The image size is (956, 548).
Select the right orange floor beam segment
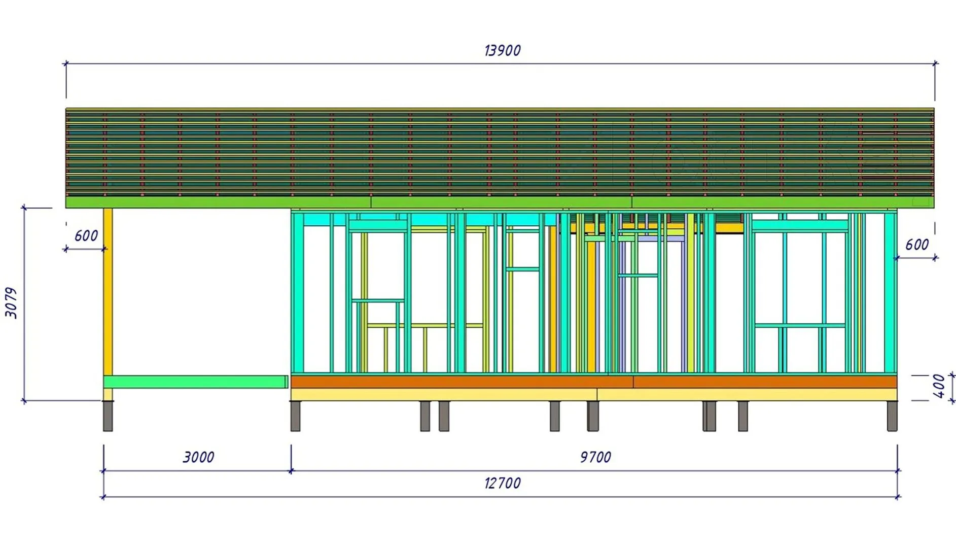765,382
